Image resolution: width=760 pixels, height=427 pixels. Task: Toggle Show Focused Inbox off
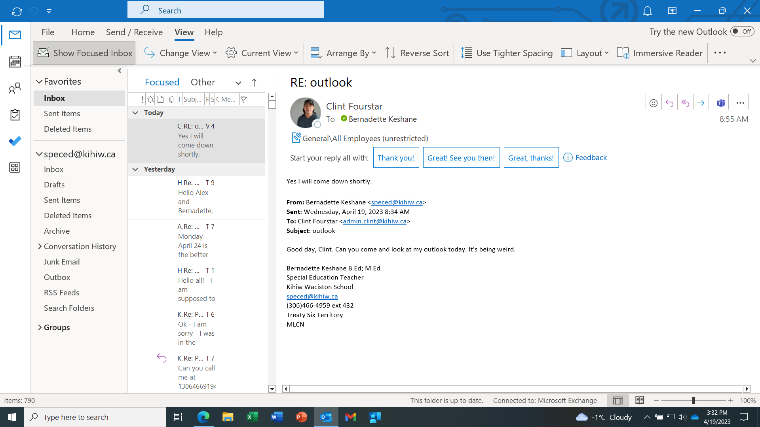pos(84,53)
